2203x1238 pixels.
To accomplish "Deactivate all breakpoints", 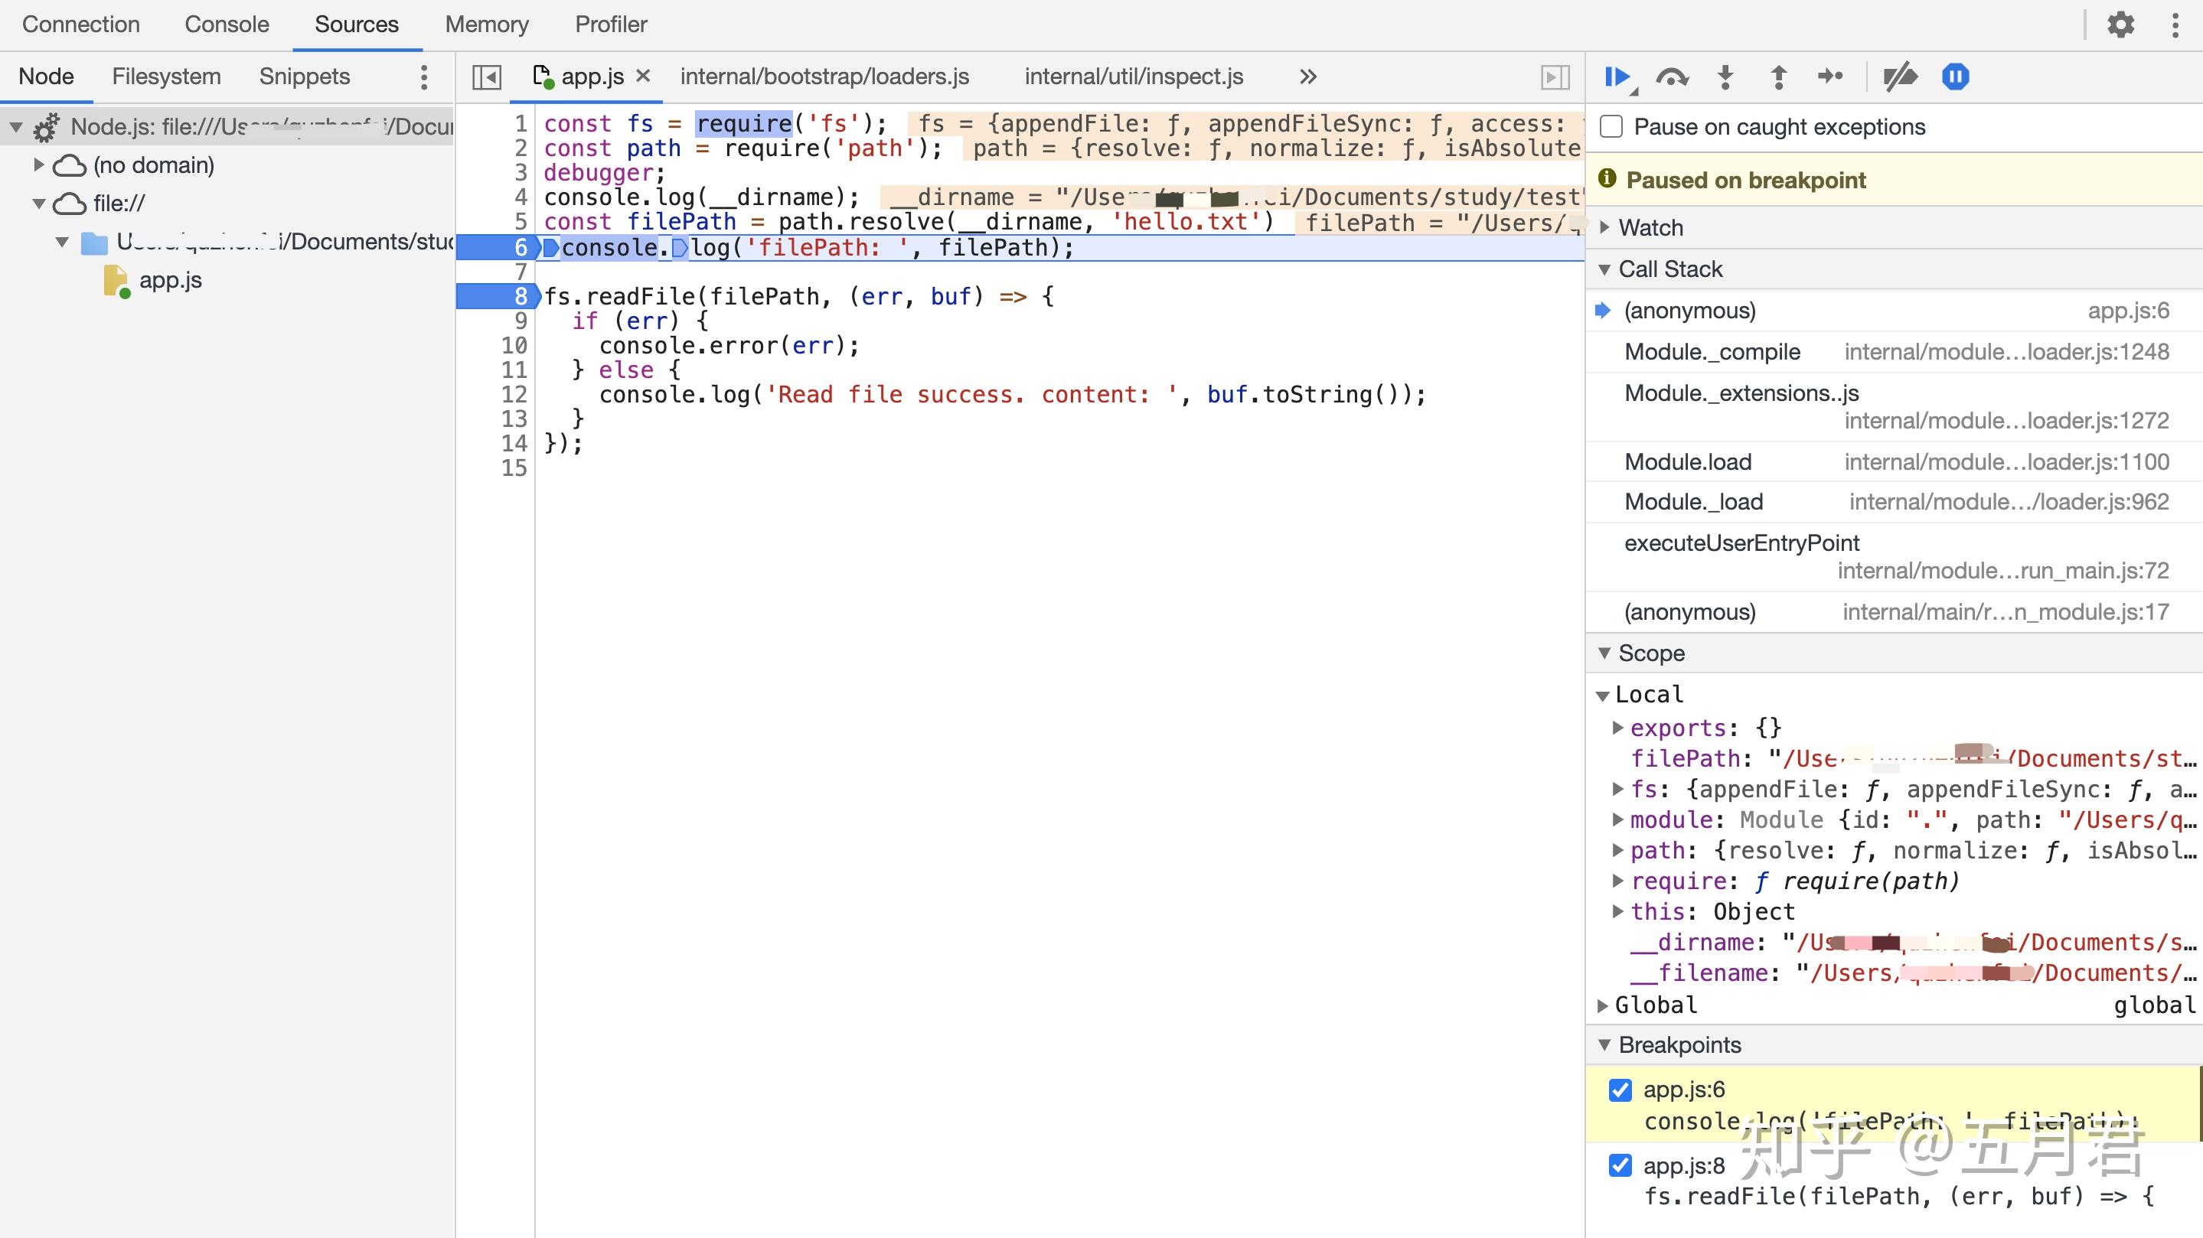I will (x=1898, y=76).
